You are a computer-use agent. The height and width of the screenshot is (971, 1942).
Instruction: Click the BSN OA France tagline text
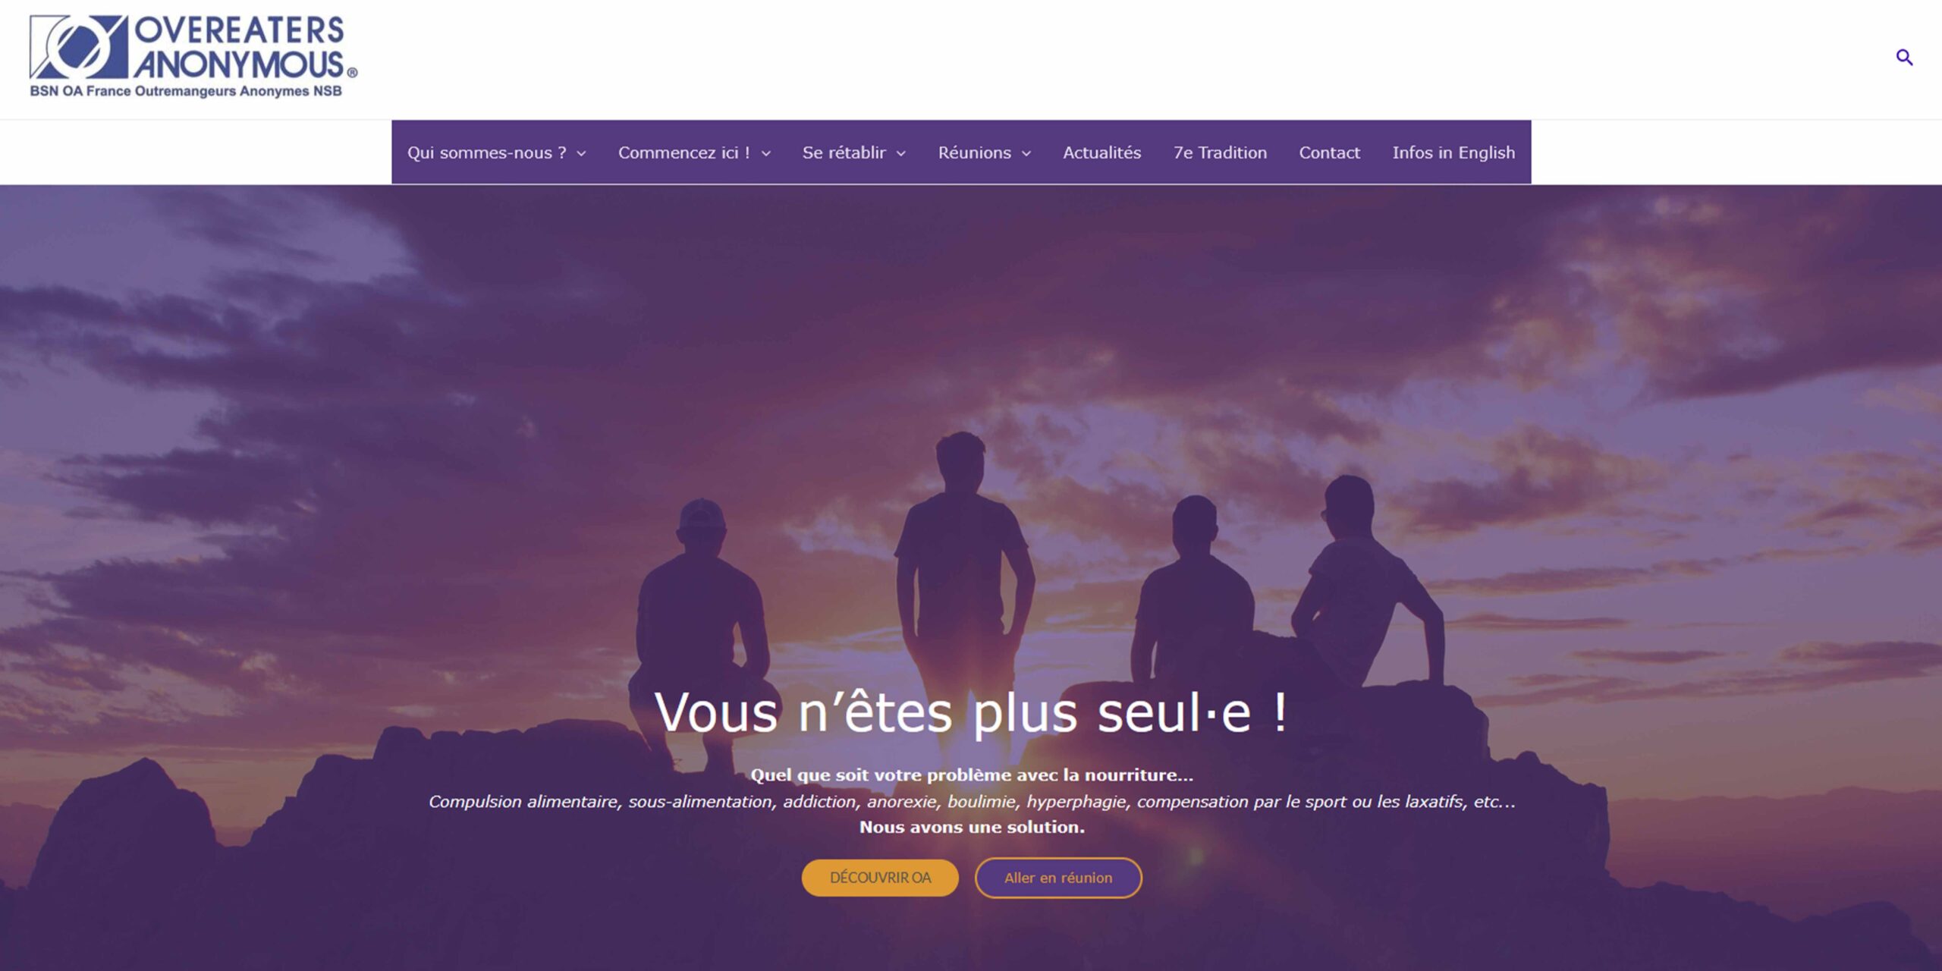tap(186, 91)
